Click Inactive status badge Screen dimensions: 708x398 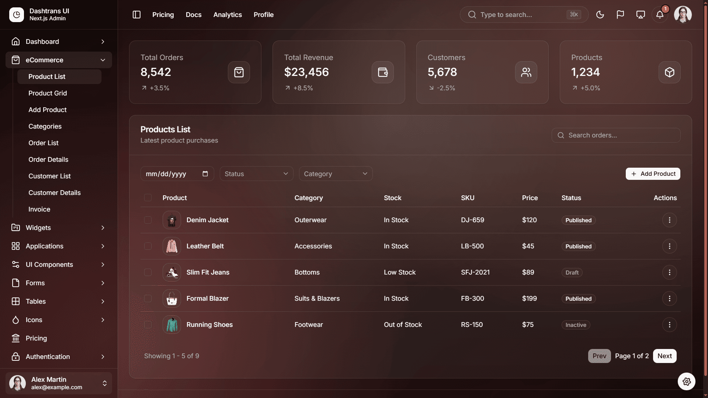click(x=576, y=325)
